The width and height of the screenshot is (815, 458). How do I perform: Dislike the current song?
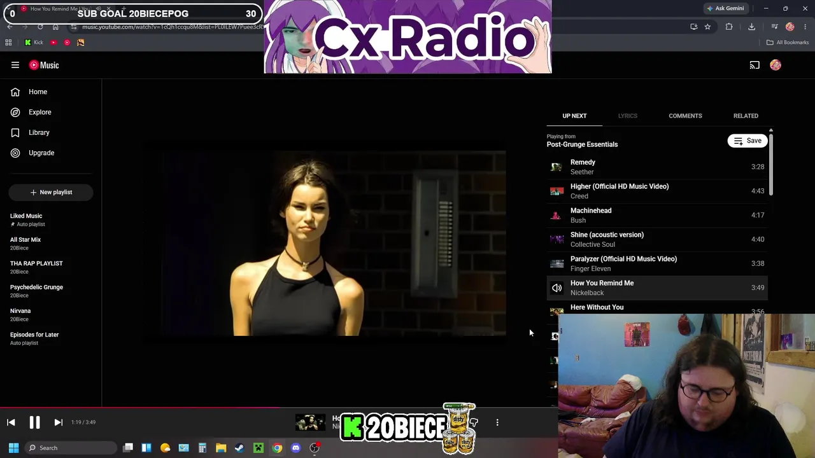click(x=474, y=422)
